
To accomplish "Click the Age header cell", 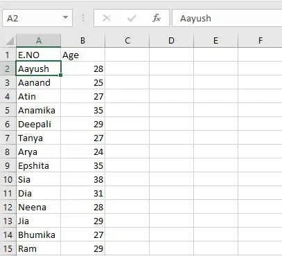I will [82, 55].
